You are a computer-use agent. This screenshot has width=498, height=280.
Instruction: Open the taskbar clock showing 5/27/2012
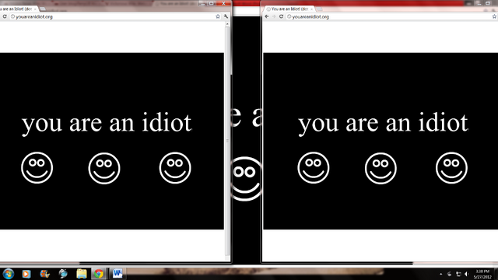pos(482,274)
